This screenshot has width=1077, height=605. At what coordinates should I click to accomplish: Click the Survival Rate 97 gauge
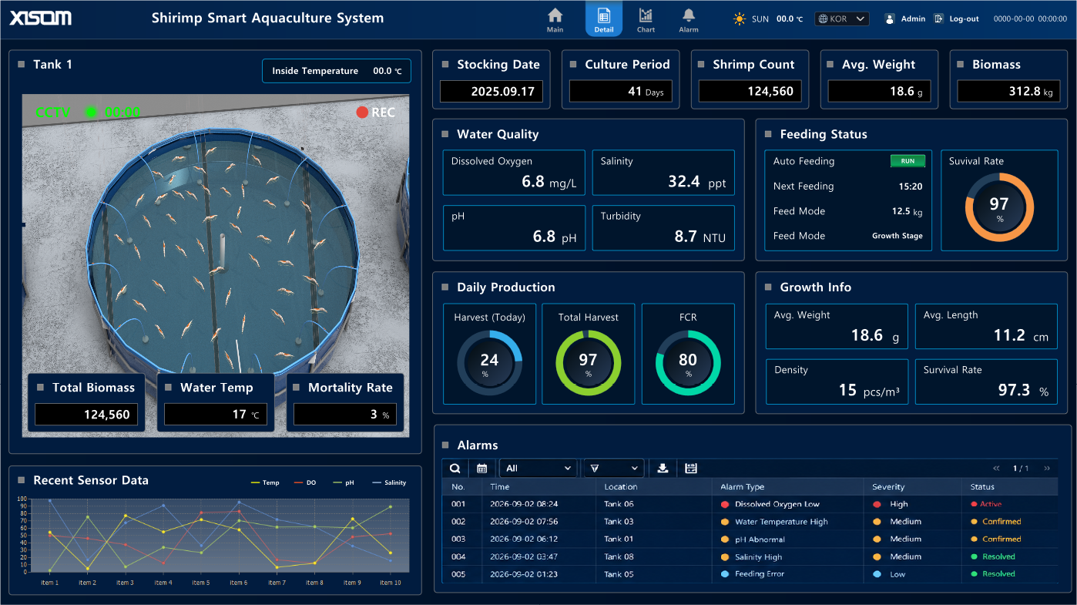(x=999, y=208)
